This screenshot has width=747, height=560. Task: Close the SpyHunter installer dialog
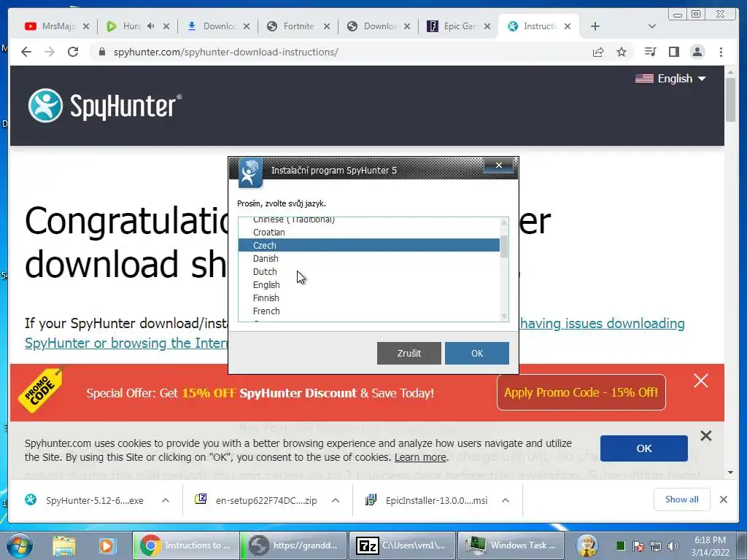[x=498, y=165]
